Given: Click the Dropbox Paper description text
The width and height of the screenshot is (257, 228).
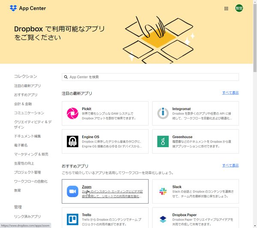Looking at the screenshot, I should (x=203, y=222).
